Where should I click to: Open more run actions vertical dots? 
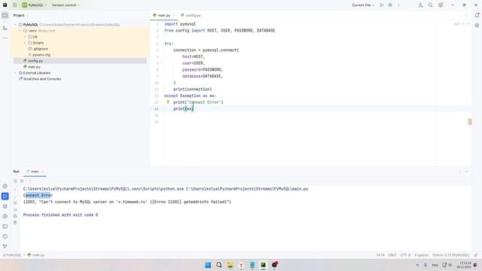[398, 5]
